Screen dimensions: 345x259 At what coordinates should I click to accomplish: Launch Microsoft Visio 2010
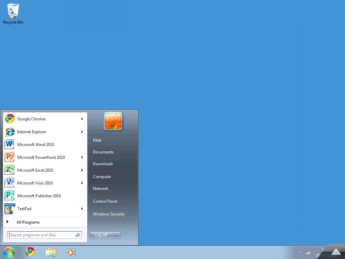45,183
